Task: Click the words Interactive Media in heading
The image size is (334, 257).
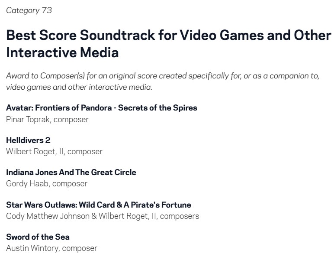Action: click(x=62, y=53)
